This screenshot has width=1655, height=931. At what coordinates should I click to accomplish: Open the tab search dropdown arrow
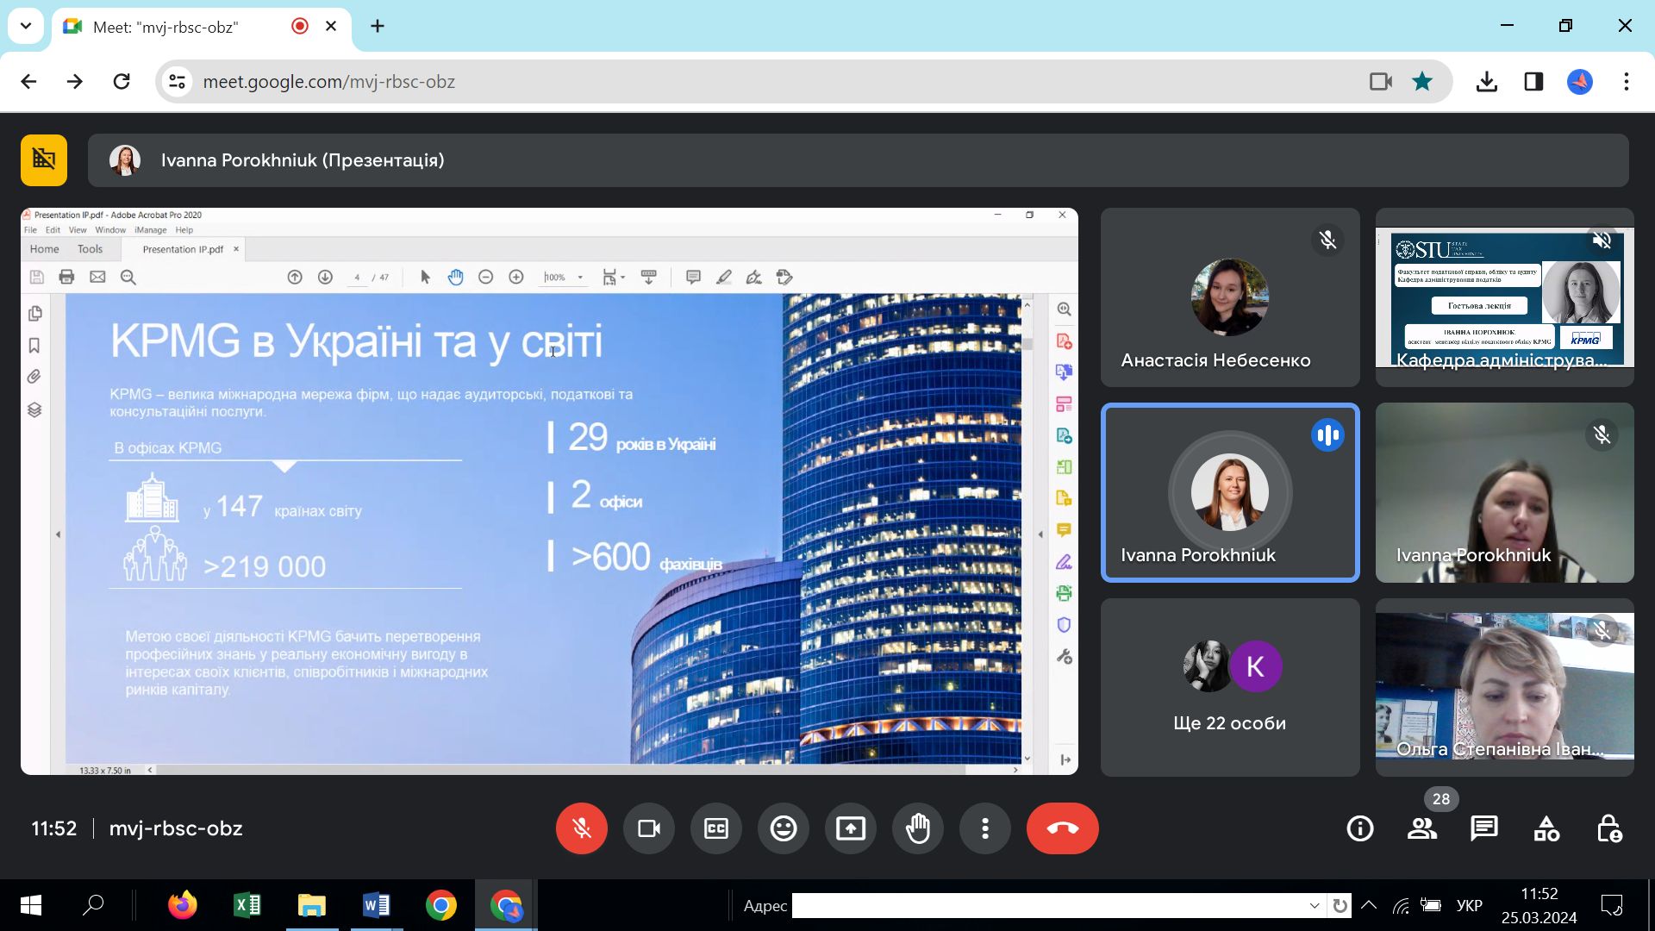pos(26,26)
